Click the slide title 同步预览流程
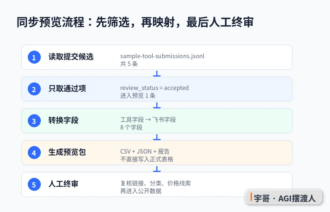Screen dimensions: 330x212 [50, 22]
